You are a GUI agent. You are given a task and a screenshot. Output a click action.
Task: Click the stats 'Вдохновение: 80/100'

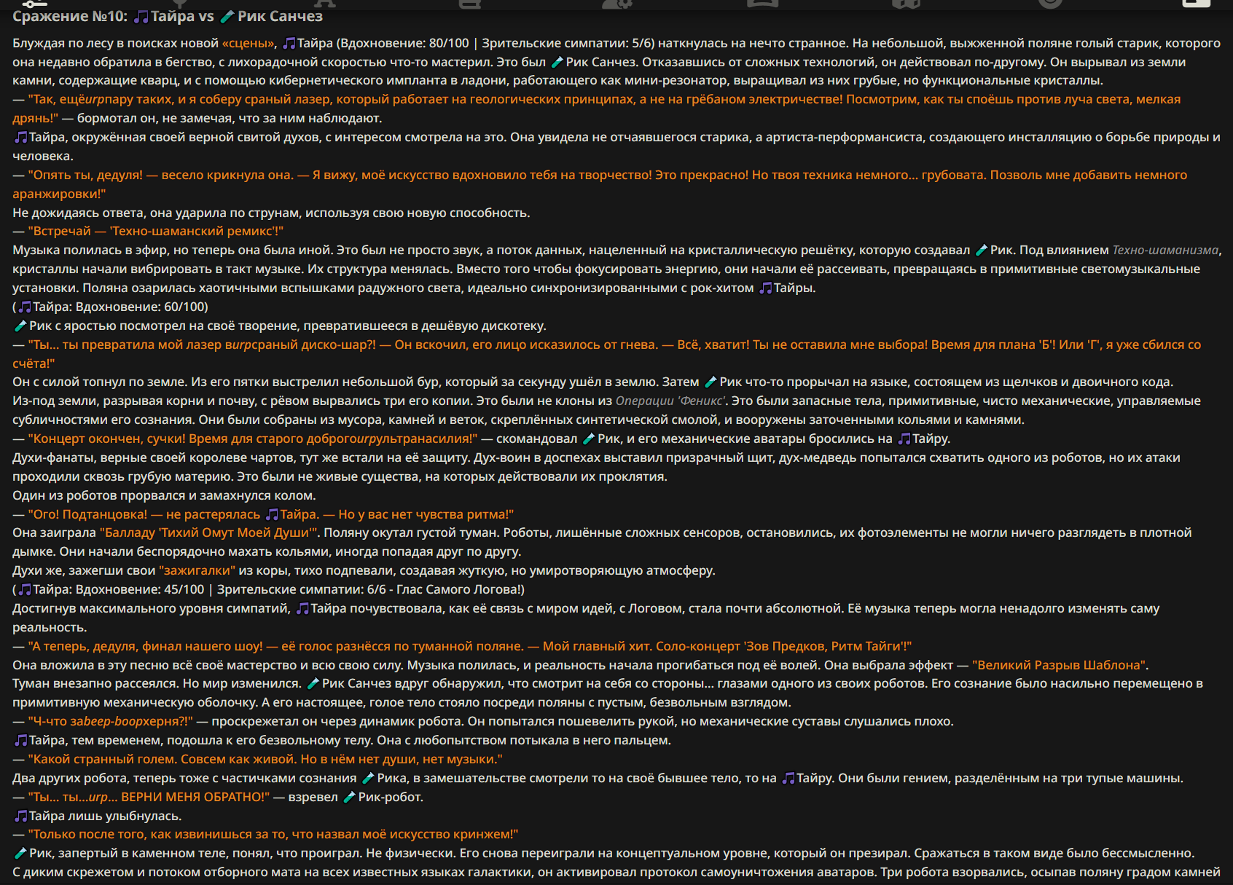[x=404, y=43]
